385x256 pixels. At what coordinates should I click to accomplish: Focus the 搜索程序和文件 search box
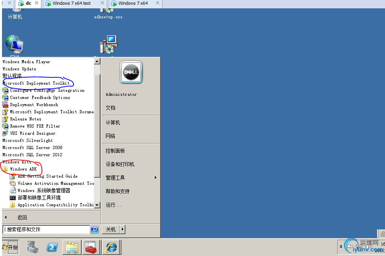point(46,229)
